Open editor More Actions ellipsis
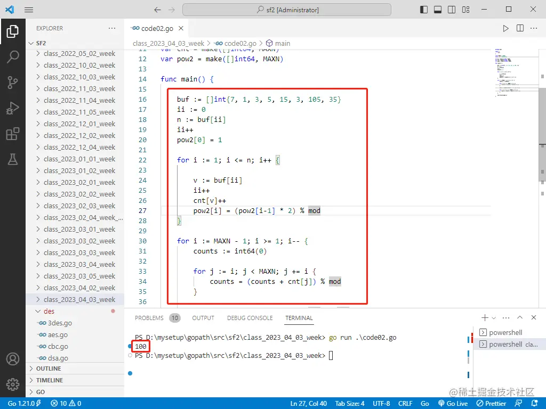Screen dimensions: 546x409 click(x=534, y=28)
